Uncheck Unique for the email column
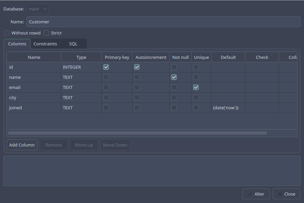The height and width of the screenshot is (203, 304). (196, 87)
